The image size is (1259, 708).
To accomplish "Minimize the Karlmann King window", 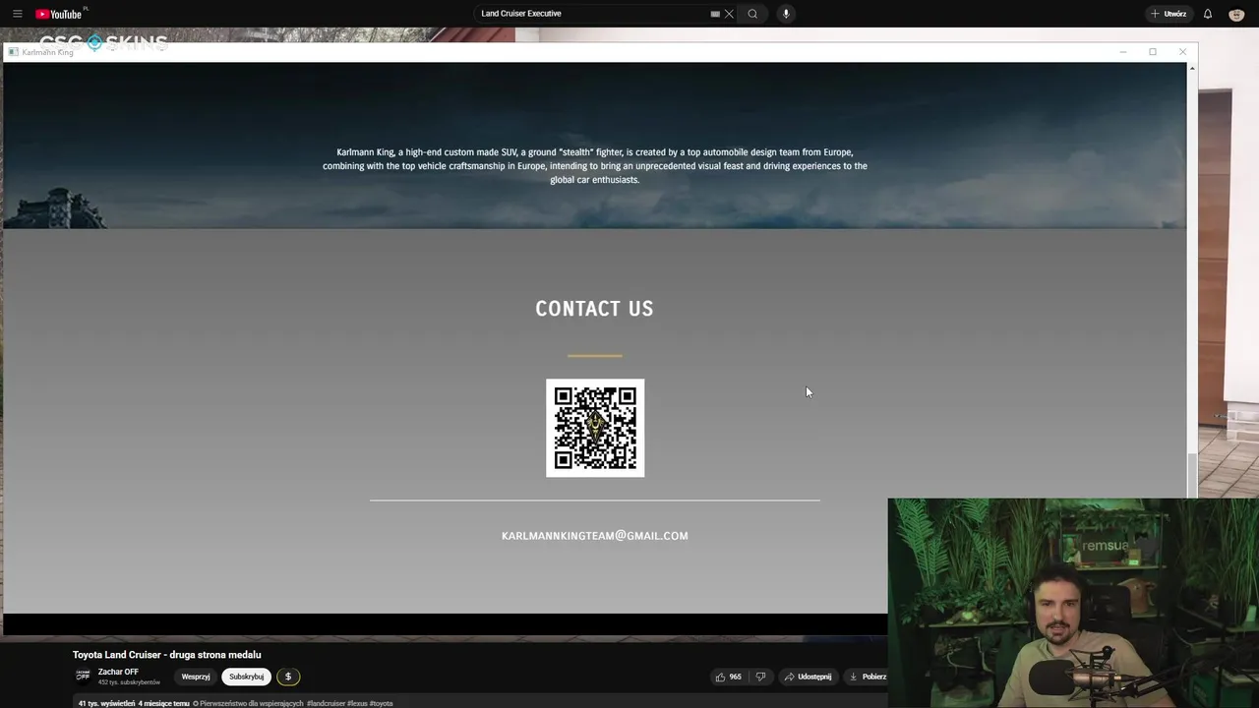I will pos(1123,52).
